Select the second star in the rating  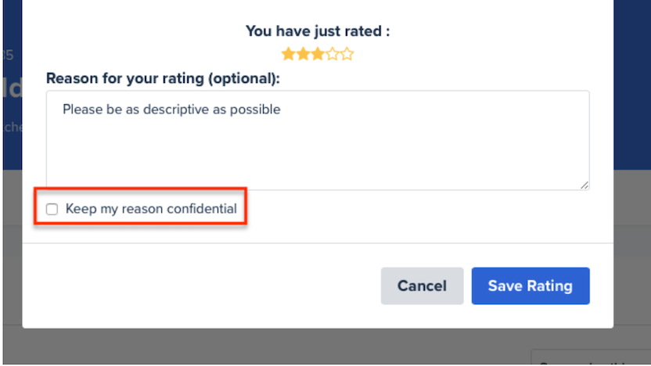pyautogui.click(x=302, y=54)
